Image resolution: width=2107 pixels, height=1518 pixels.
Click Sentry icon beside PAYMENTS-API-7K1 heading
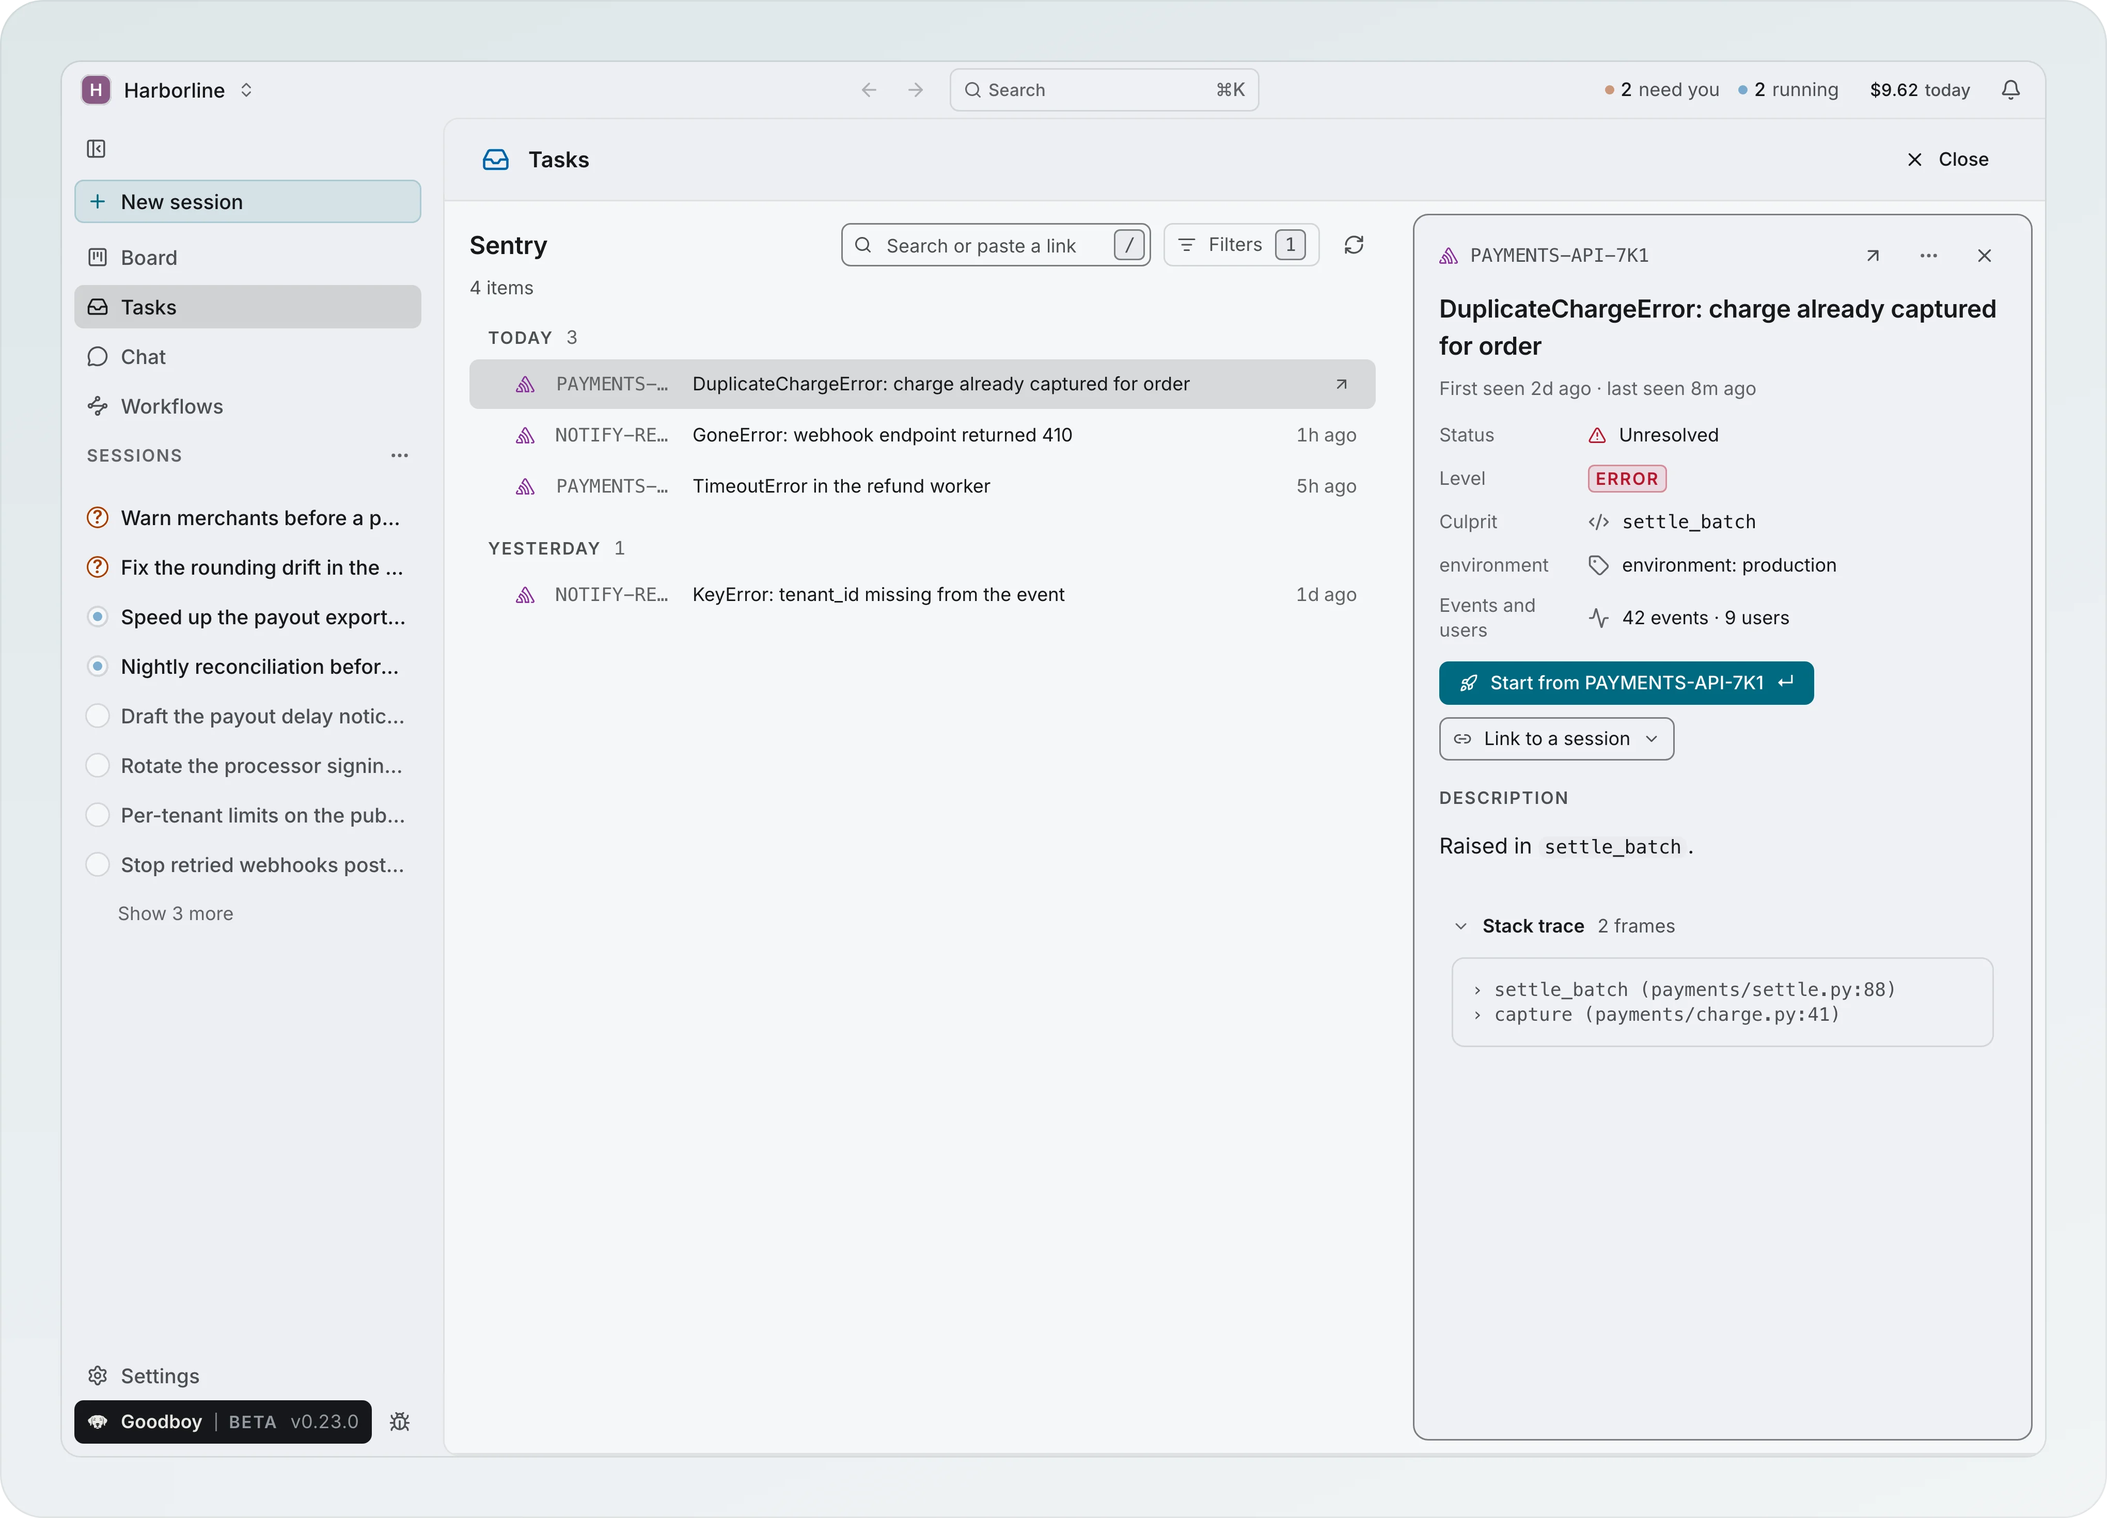[1449, 256]
